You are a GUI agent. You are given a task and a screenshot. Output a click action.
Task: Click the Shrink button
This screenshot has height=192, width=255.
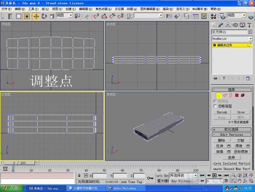coord(222,112)
